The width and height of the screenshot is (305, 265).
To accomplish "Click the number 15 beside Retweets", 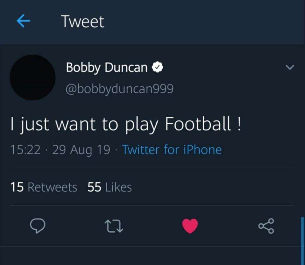I will (x=17, y=187).
